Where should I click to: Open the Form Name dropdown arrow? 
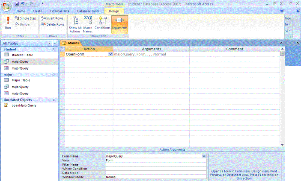tap(204, 156)
